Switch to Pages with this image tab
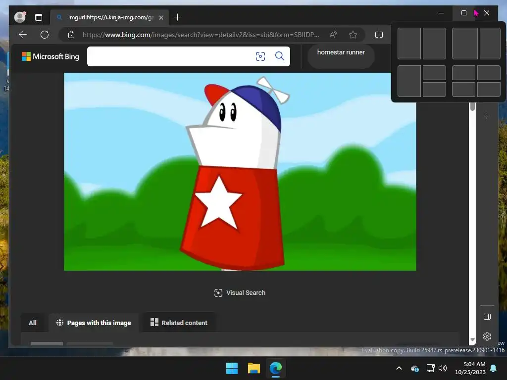Image resolution: width=507 pixels, height=380 pixels. pyautogui.click(x=94, y=323)
